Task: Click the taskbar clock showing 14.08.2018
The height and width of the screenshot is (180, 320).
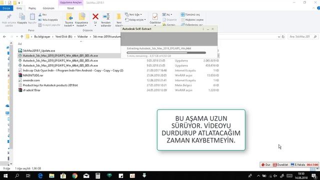Action: tap(301, 175)
